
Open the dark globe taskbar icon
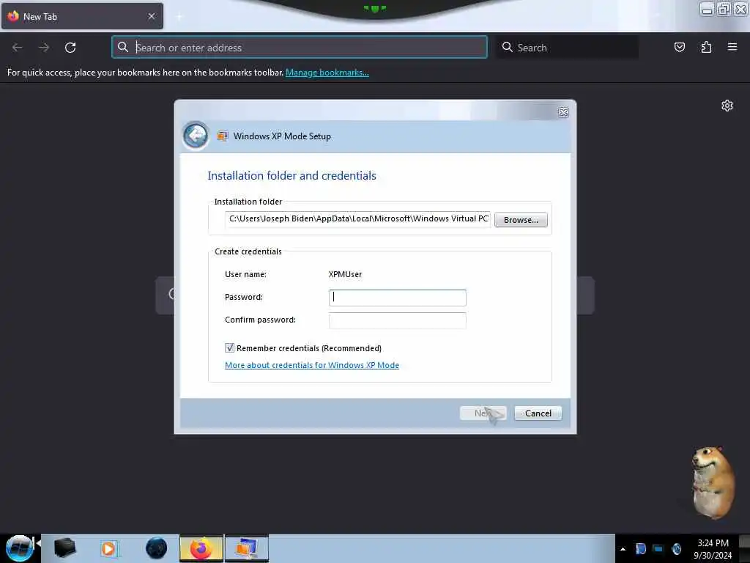[157, 548]
